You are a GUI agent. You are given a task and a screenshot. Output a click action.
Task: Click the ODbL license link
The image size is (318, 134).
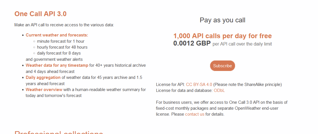click(x=219, y=90)
